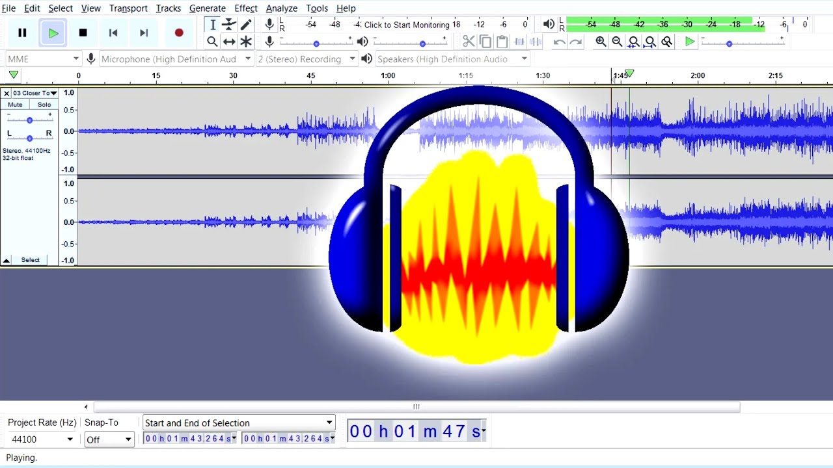Click the selection start time field

coord(190,439)
